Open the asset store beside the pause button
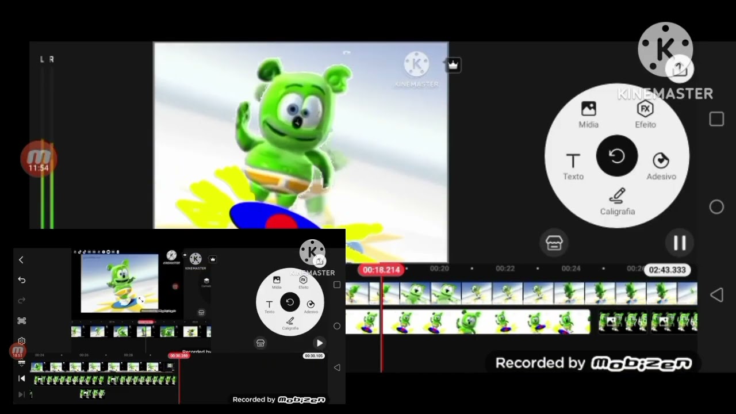736x414 pixels. click(x=554, y=243)
